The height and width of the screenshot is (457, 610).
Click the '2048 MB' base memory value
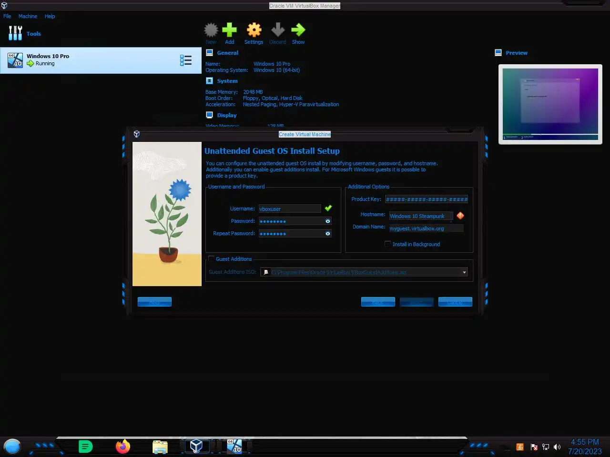pos(253,92)
